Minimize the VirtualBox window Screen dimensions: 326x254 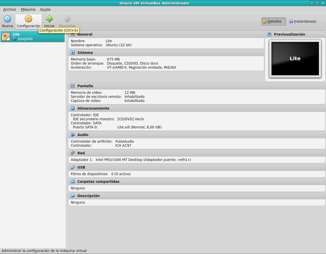click(312, 3)
